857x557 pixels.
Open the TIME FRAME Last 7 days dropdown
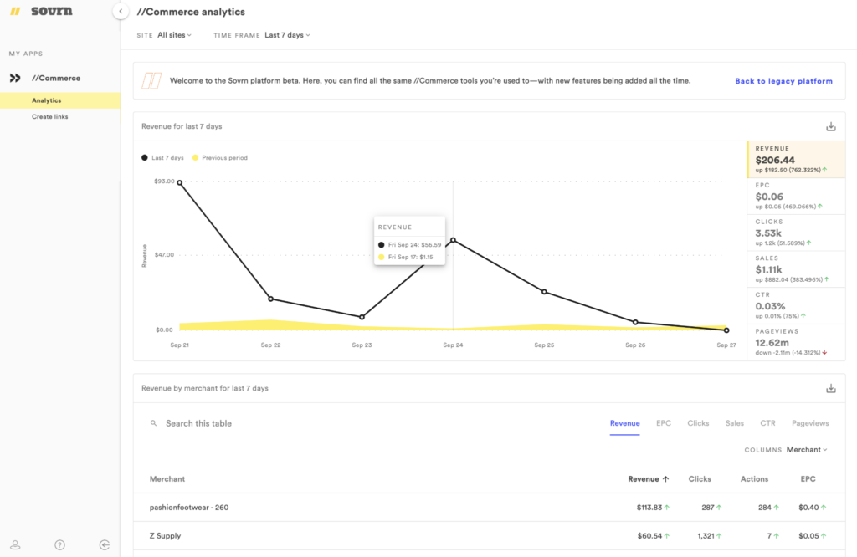tap(288, 35)
